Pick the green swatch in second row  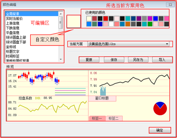point(150,24)
